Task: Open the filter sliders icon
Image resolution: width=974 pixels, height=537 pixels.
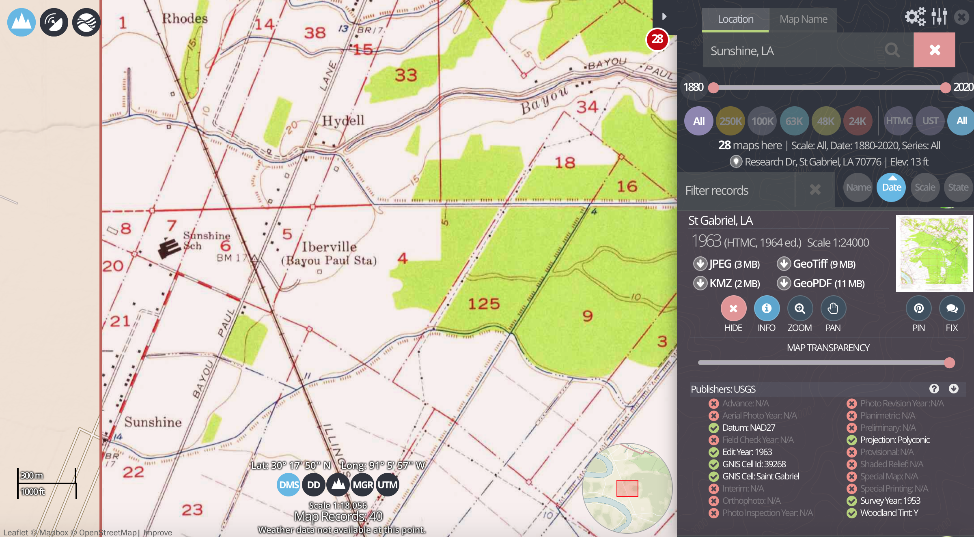Action: [x=939, y=17]
